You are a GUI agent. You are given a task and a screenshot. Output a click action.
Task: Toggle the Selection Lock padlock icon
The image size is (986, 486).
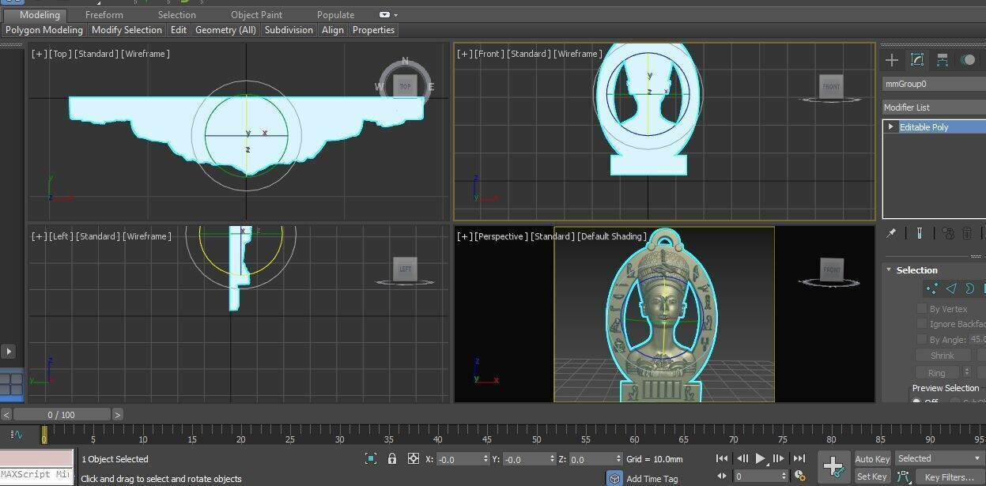391,458
